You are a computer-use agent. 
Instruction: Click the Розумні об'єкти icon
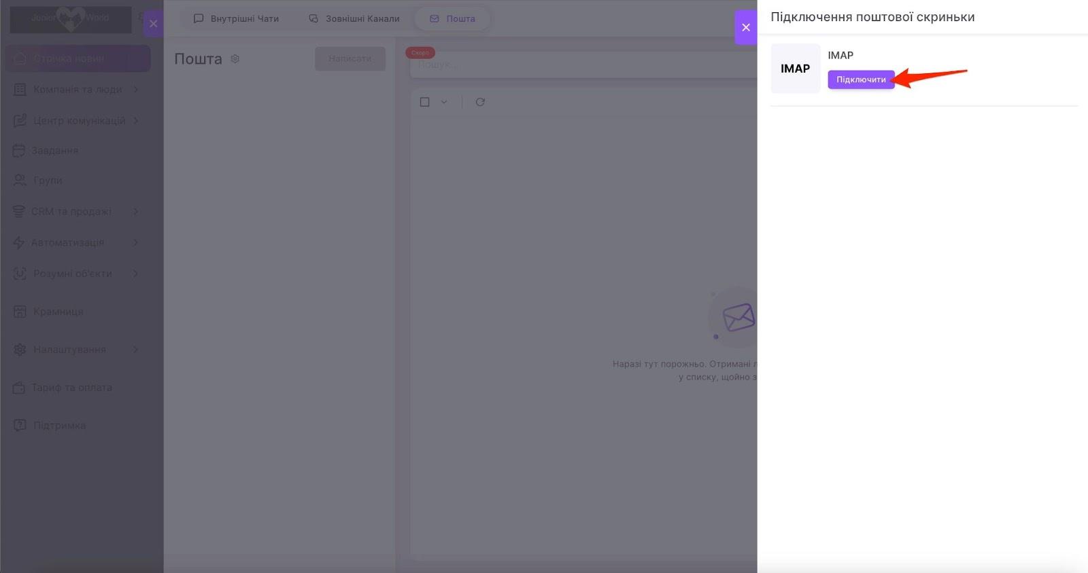[x=20, y=274]
